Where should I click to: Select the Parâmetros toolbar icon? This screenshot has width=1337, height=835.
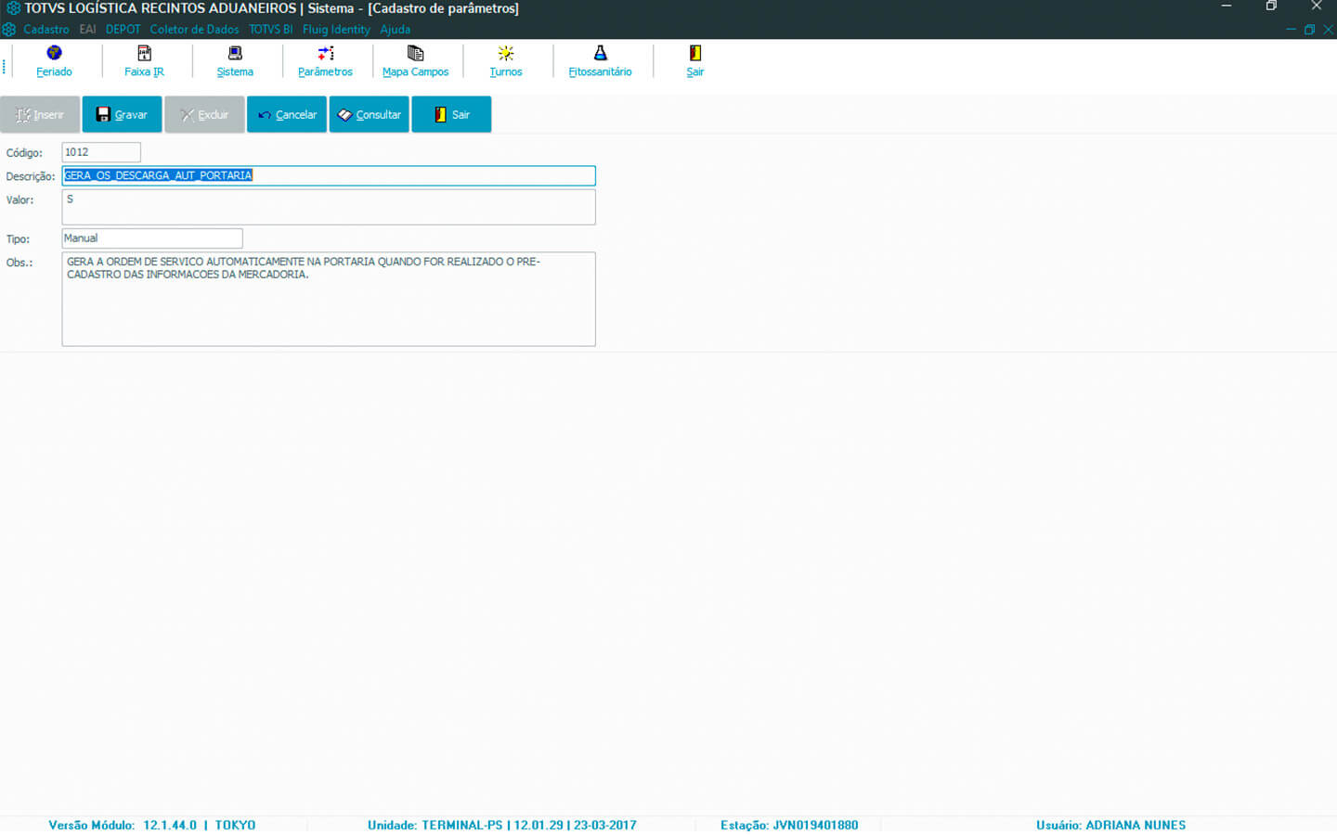pyautogui.click(x=325, y=54)
